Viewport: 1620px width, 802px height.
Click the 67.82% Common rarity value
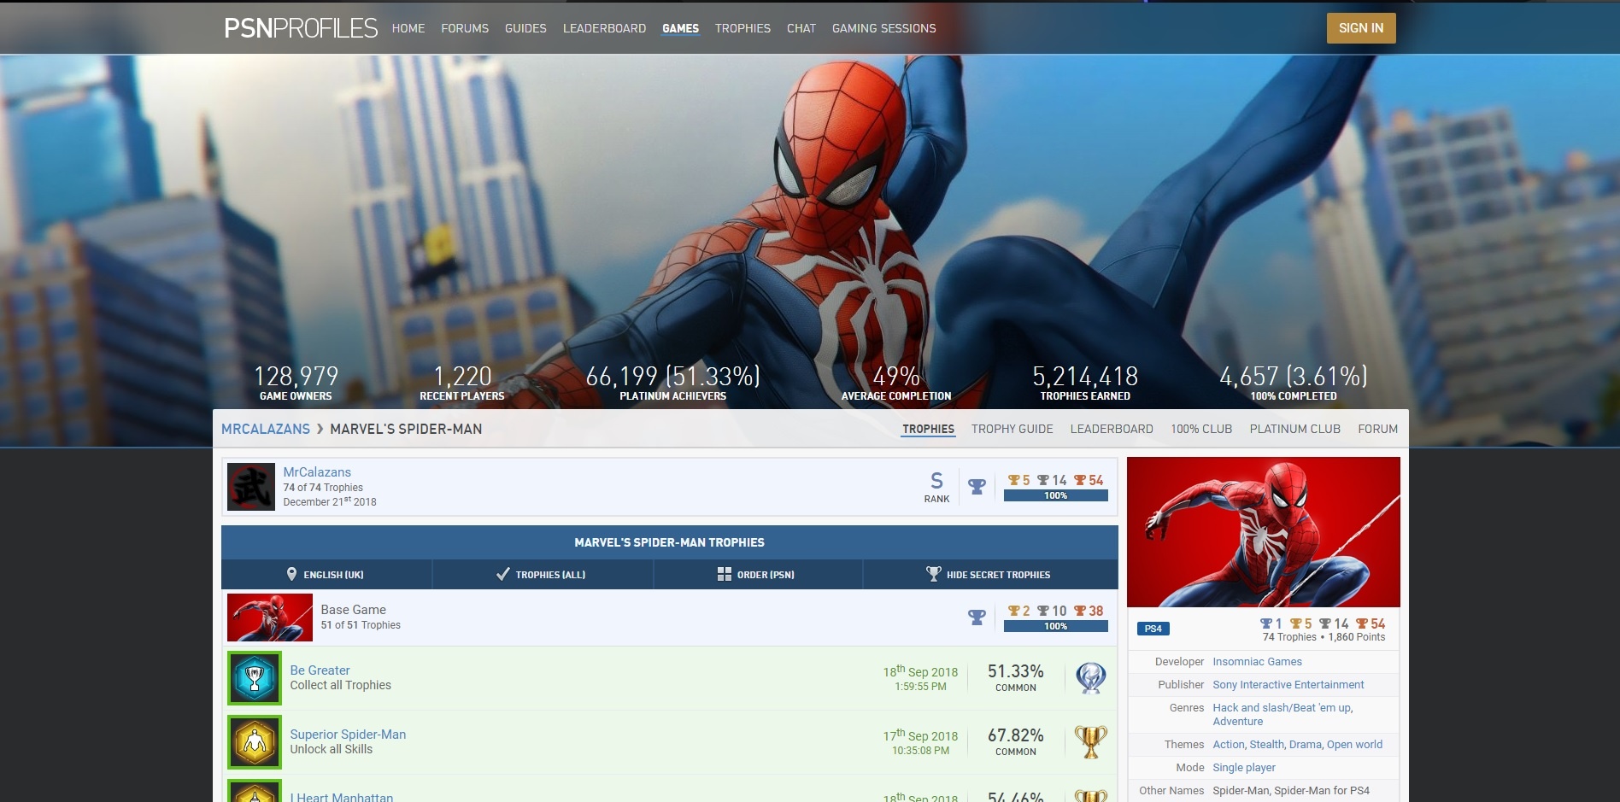pyautogui.click(x=1016, y=741)
